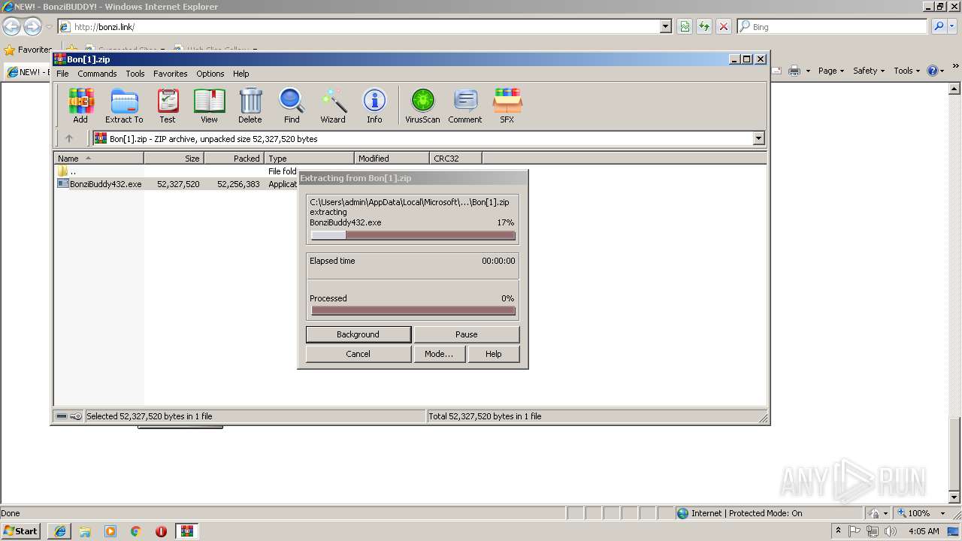Open WinRAR Commands menu
The width and height of the screenshot is (962, 541).
point(97,74)
